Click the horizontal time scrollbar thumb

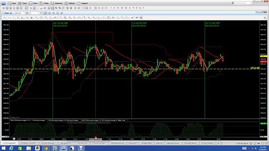coord(95,139)
